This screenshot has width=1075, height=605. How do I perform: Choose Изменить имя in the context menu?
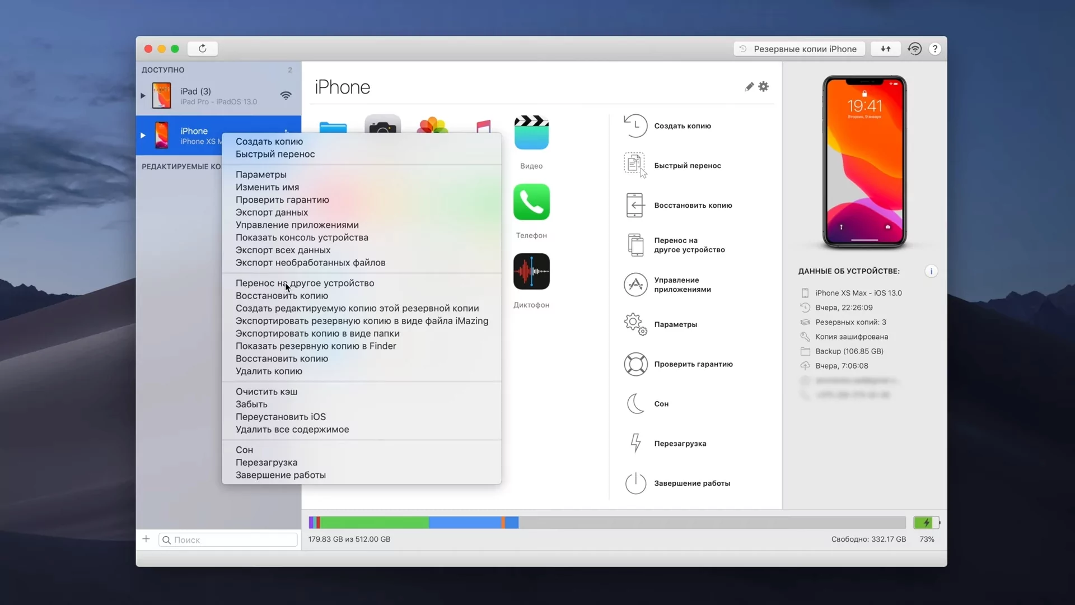pos(362,187)
